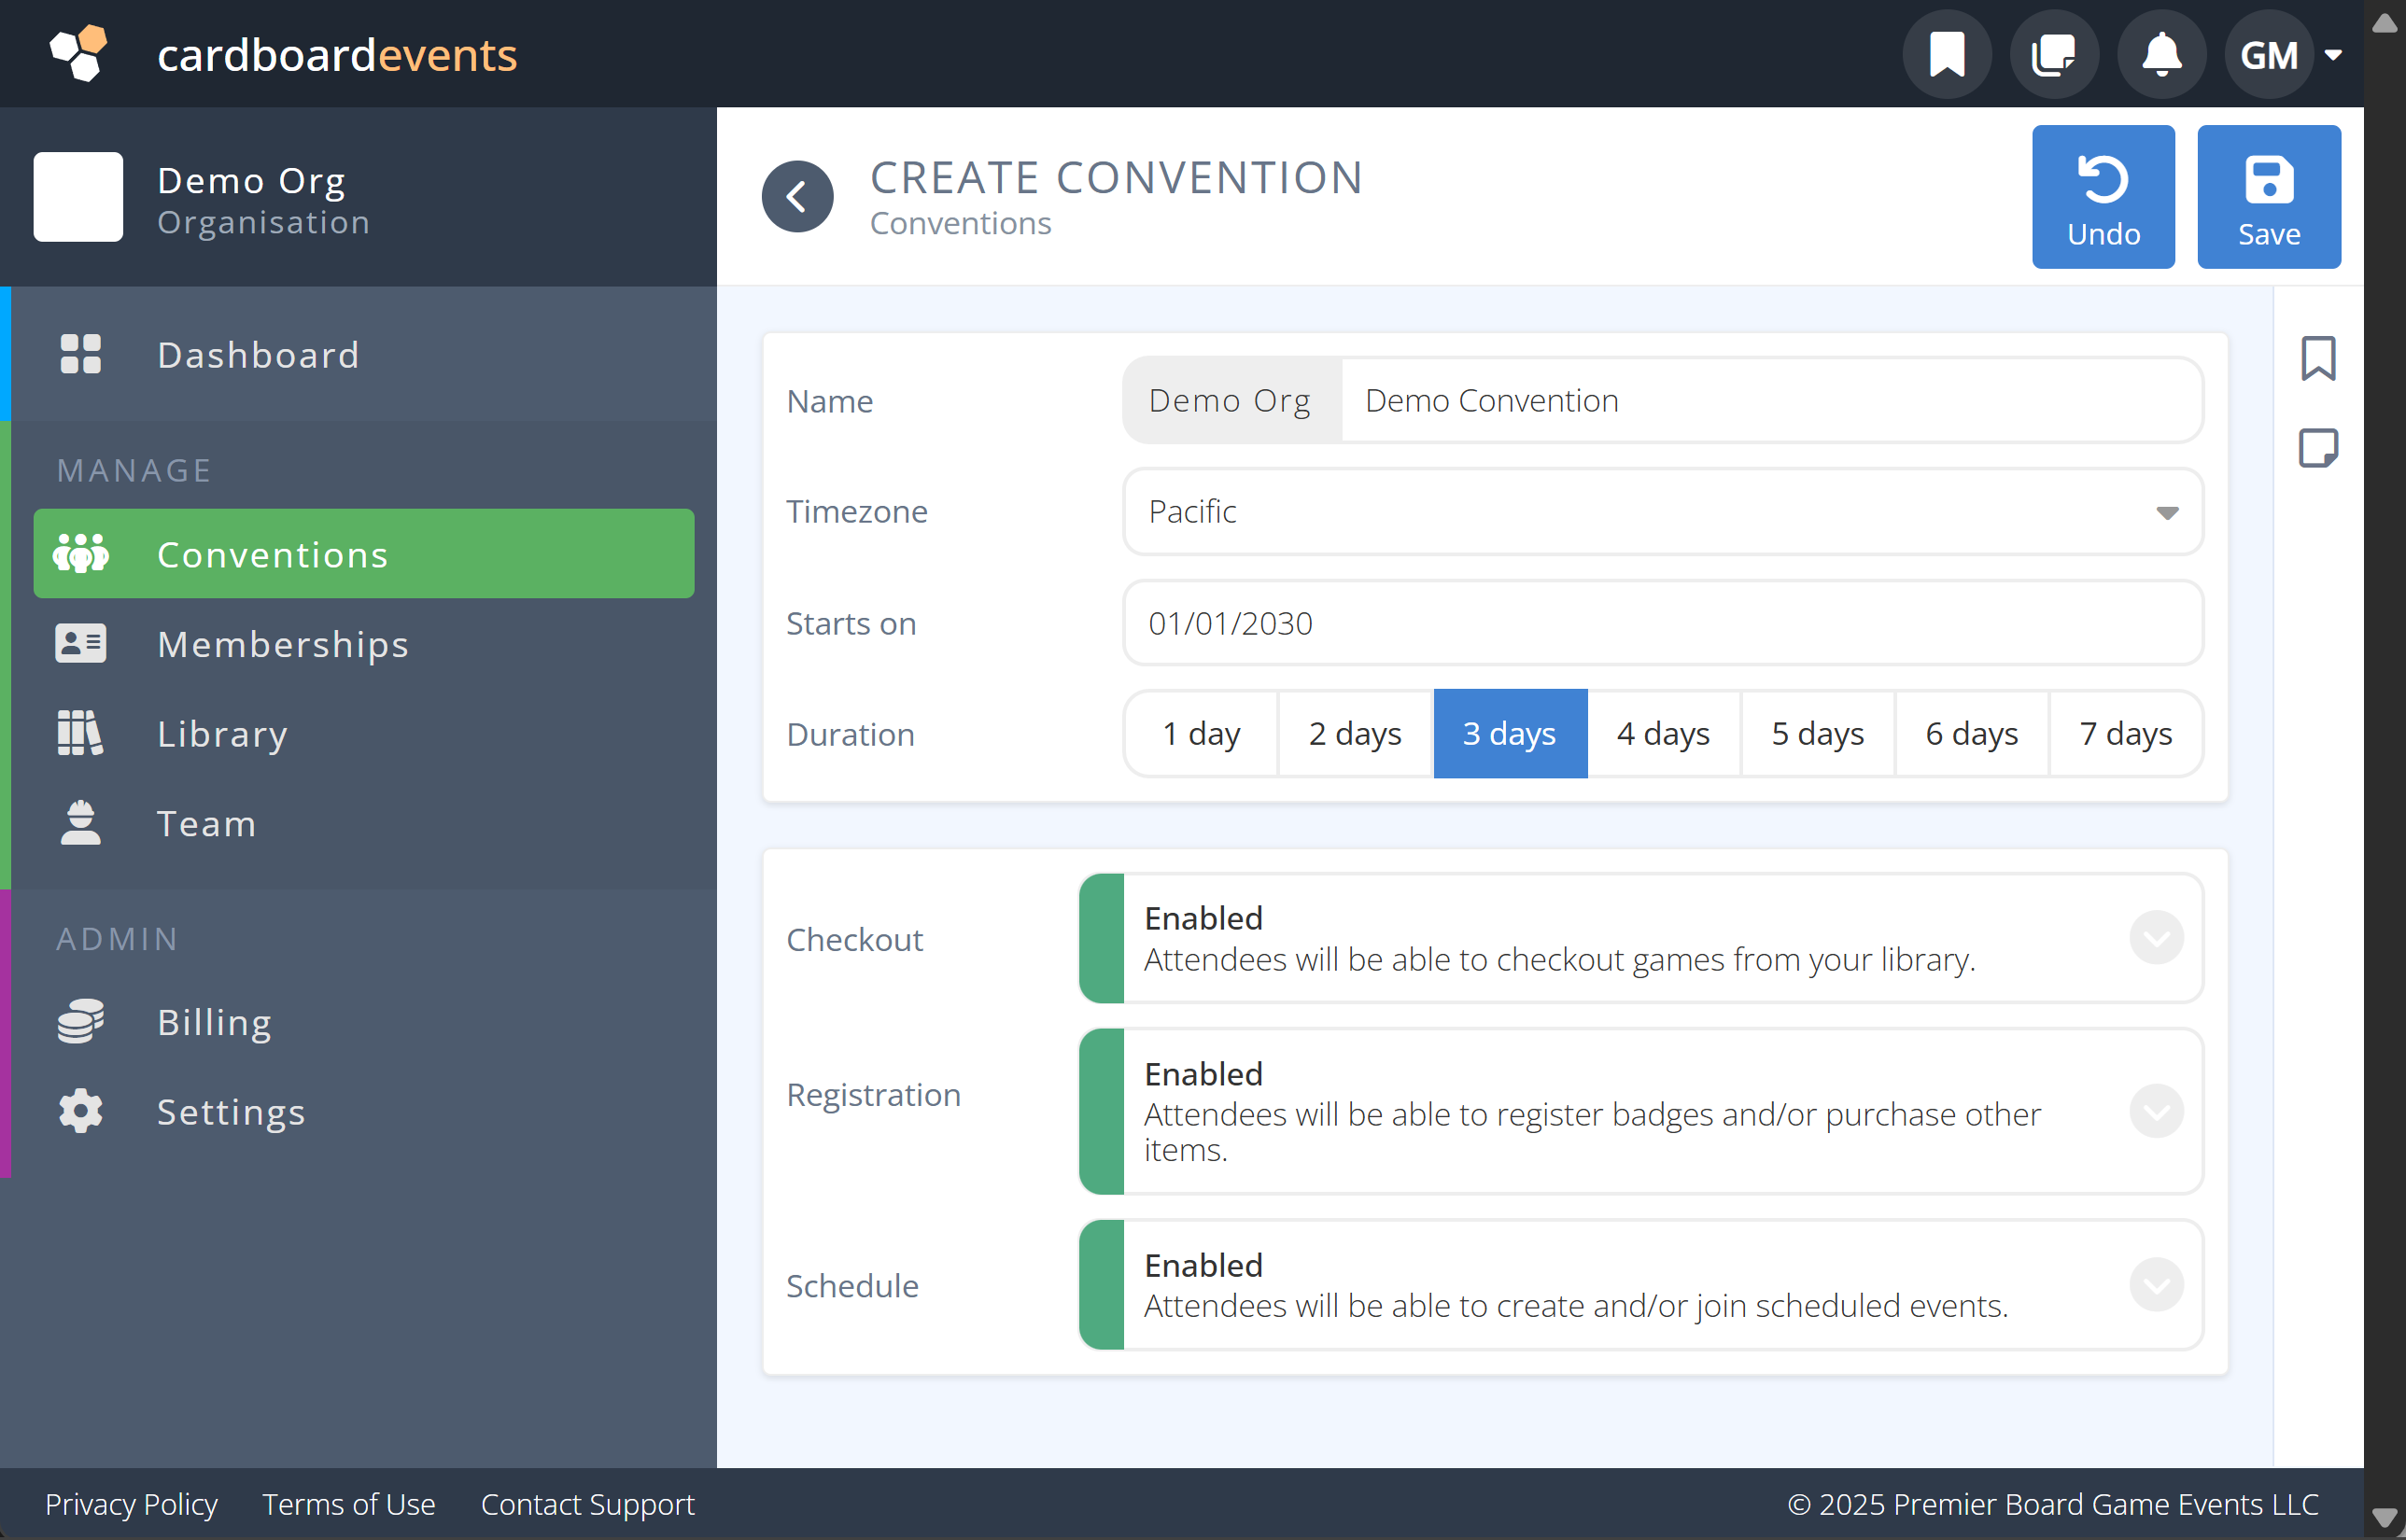
Task: Open the Memberships section
Action: pos(281,644)
